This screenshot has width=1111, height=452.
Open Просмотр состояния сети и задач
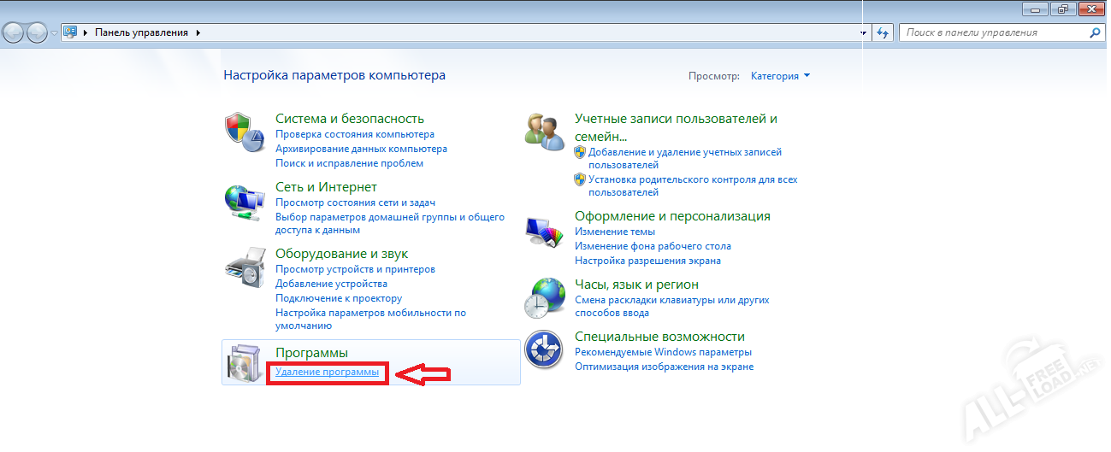[x=355, y=203]
